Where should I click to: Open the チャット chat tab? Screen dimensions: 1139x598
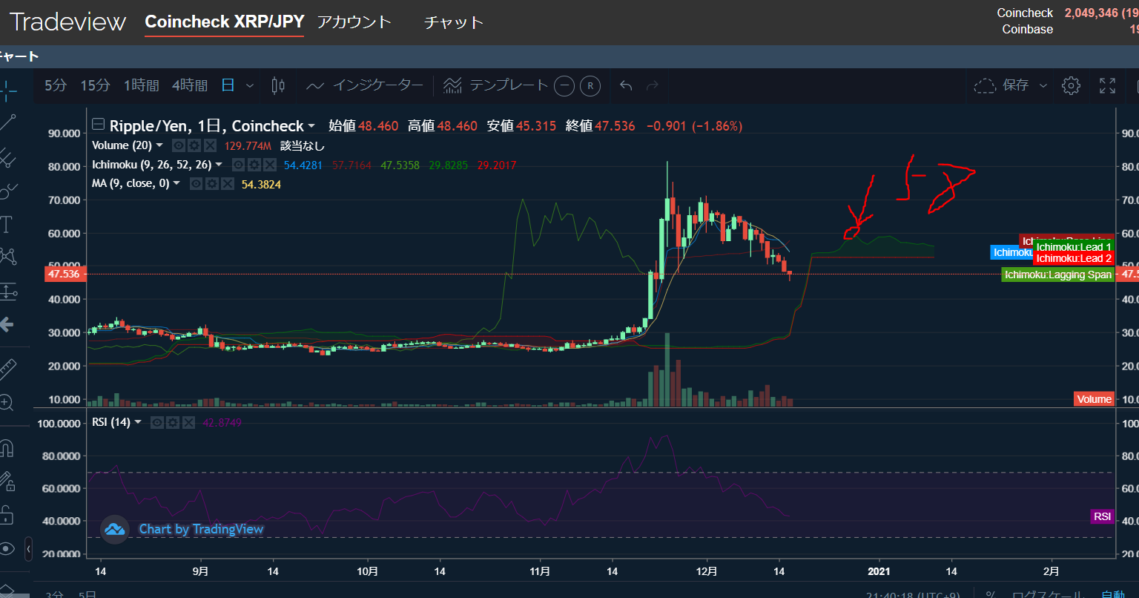point(453,22)
